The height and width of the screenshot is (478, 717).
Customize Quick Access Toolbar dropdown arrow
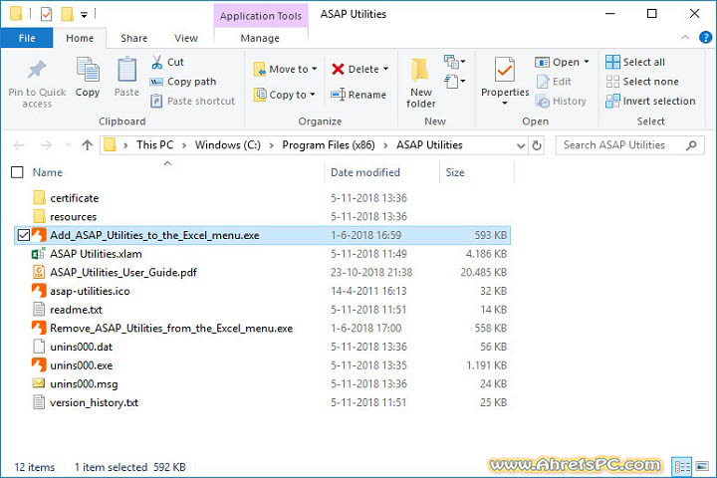[x=84, y=15]
